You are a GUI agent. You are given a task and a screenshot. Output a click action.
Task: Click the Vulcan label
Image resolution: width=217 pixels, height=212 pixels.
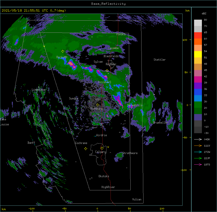137,199
